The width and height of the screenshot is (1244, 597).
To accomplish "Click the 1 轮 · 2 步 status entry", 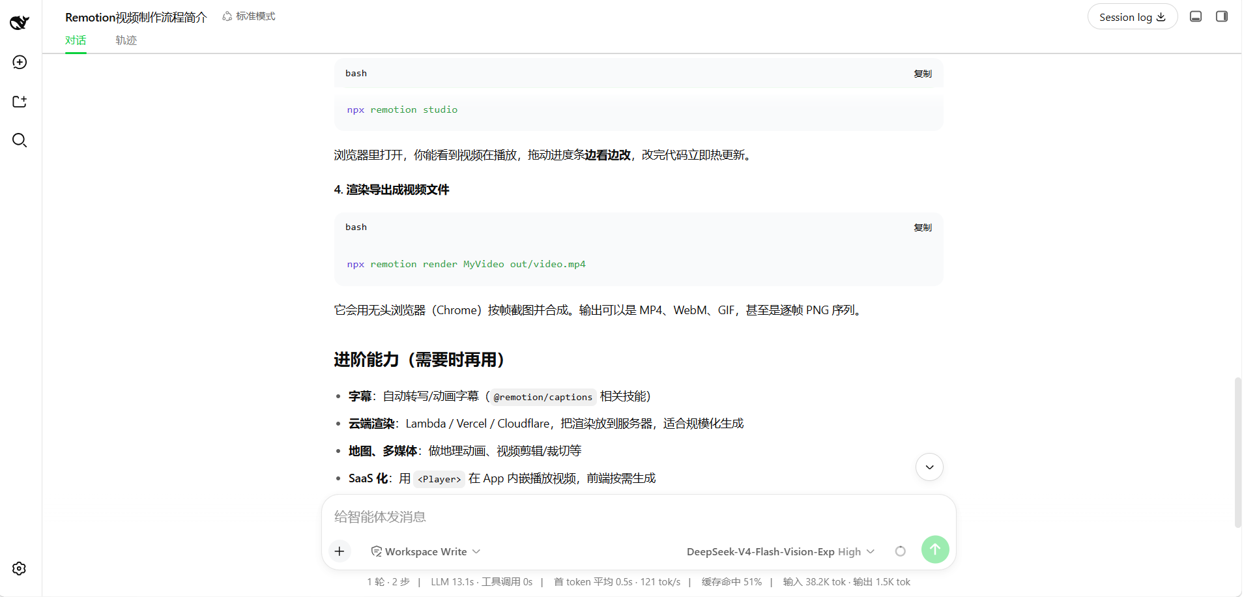I will point(388,582).
